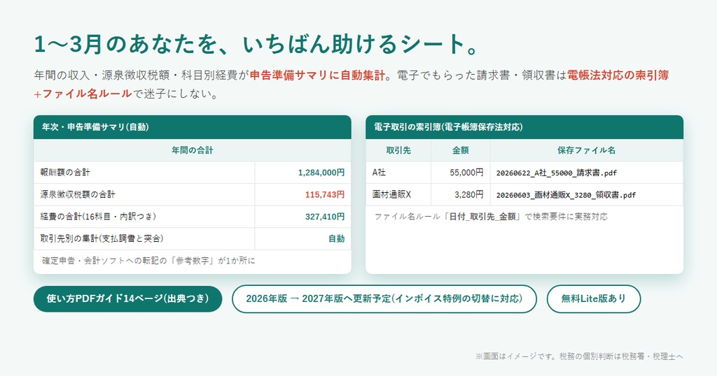717x376 pixels.
Task: Click the 無料Lite版あり pill
Action: [x=594, y=299]
